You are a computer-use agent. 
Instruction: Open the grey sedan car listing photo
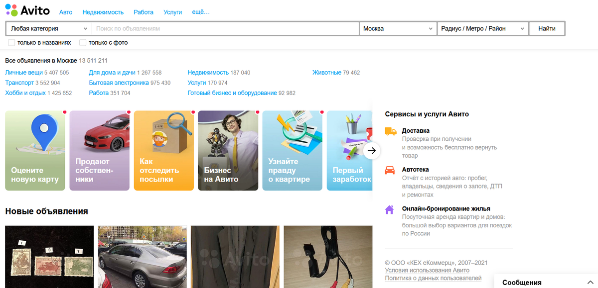[x=143, y=257]
